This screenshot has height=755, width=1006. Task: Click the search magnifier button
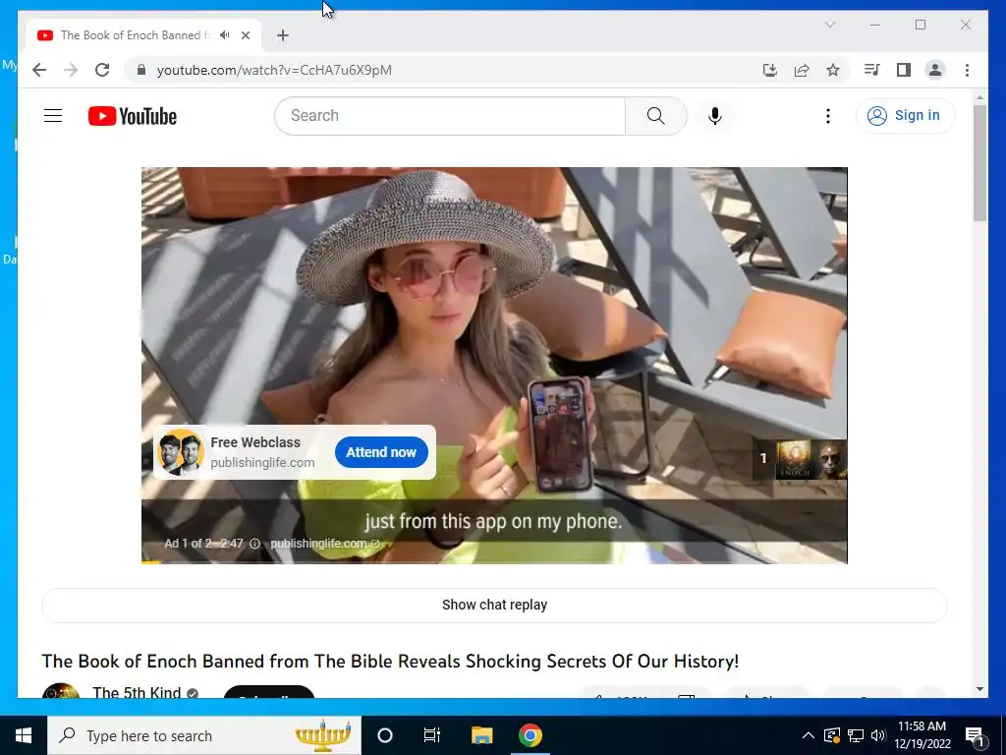point(655,116)
